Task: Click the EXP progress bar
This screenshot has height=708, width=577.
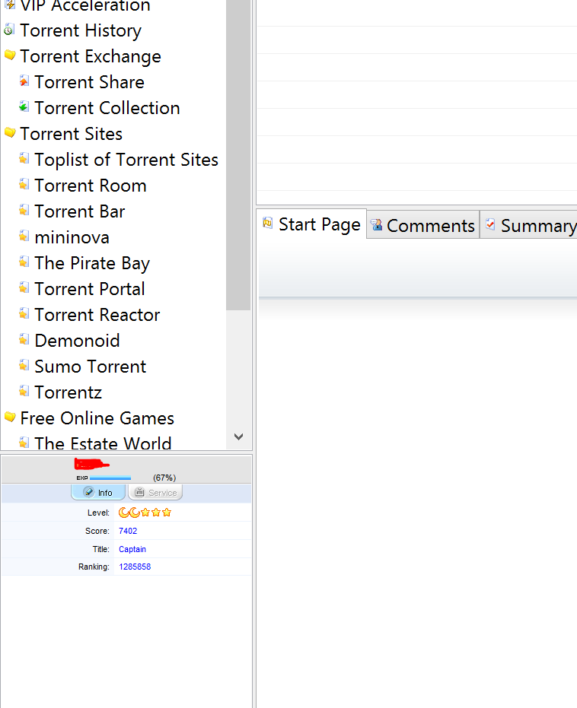Action: (x=110, y=478)
